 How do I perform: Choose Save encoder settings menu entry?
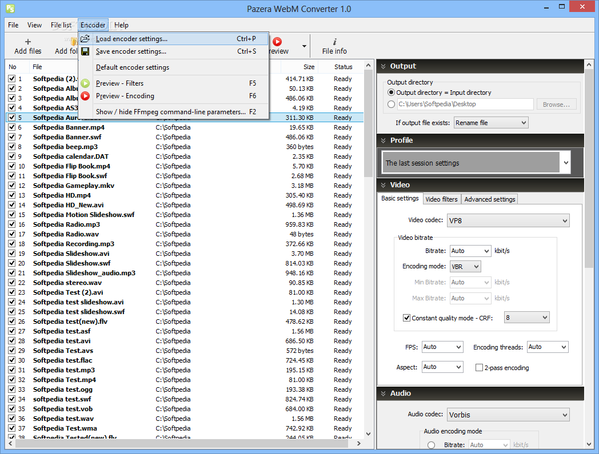(173, 51)
